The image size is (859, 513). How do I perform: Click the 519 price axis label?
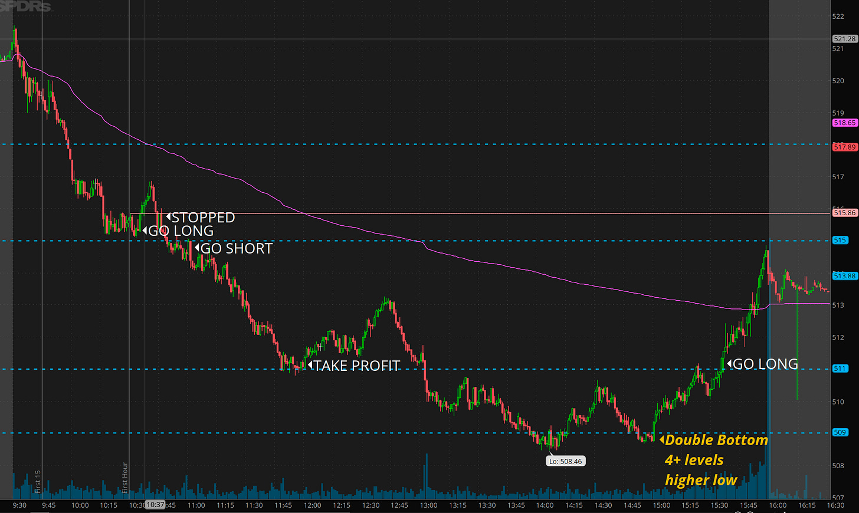838,113
